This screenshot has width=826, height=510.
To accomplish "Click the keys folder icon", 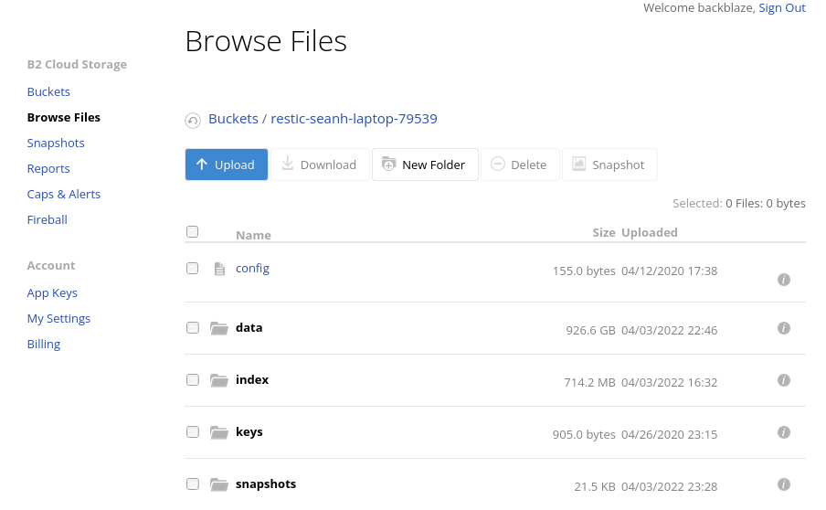I will pyautogui.click(x=219, y=432).
